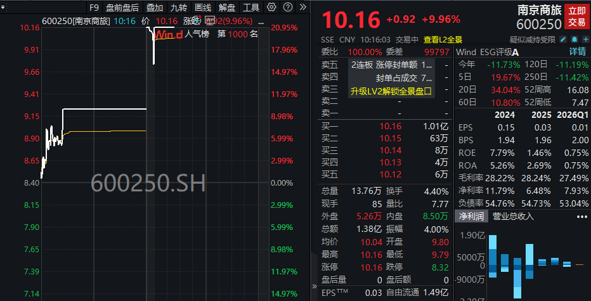Open the top-left chart dropdown arrow
Viewport: 591px width, 301px height.
(3, 7)
